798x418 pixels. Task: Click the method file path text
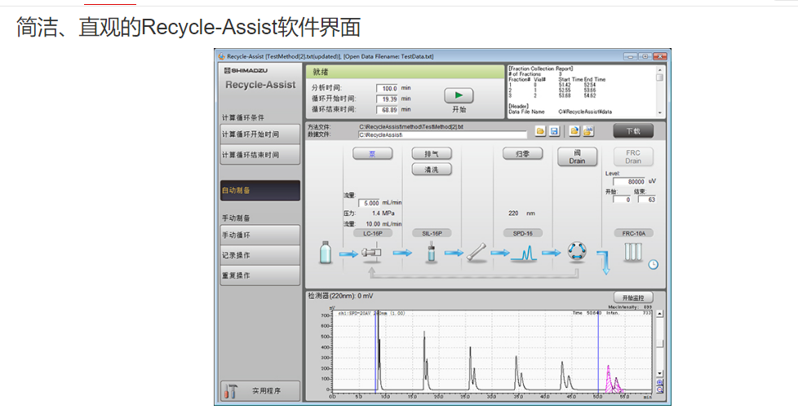pyautogui.click(x=411, y=126)
